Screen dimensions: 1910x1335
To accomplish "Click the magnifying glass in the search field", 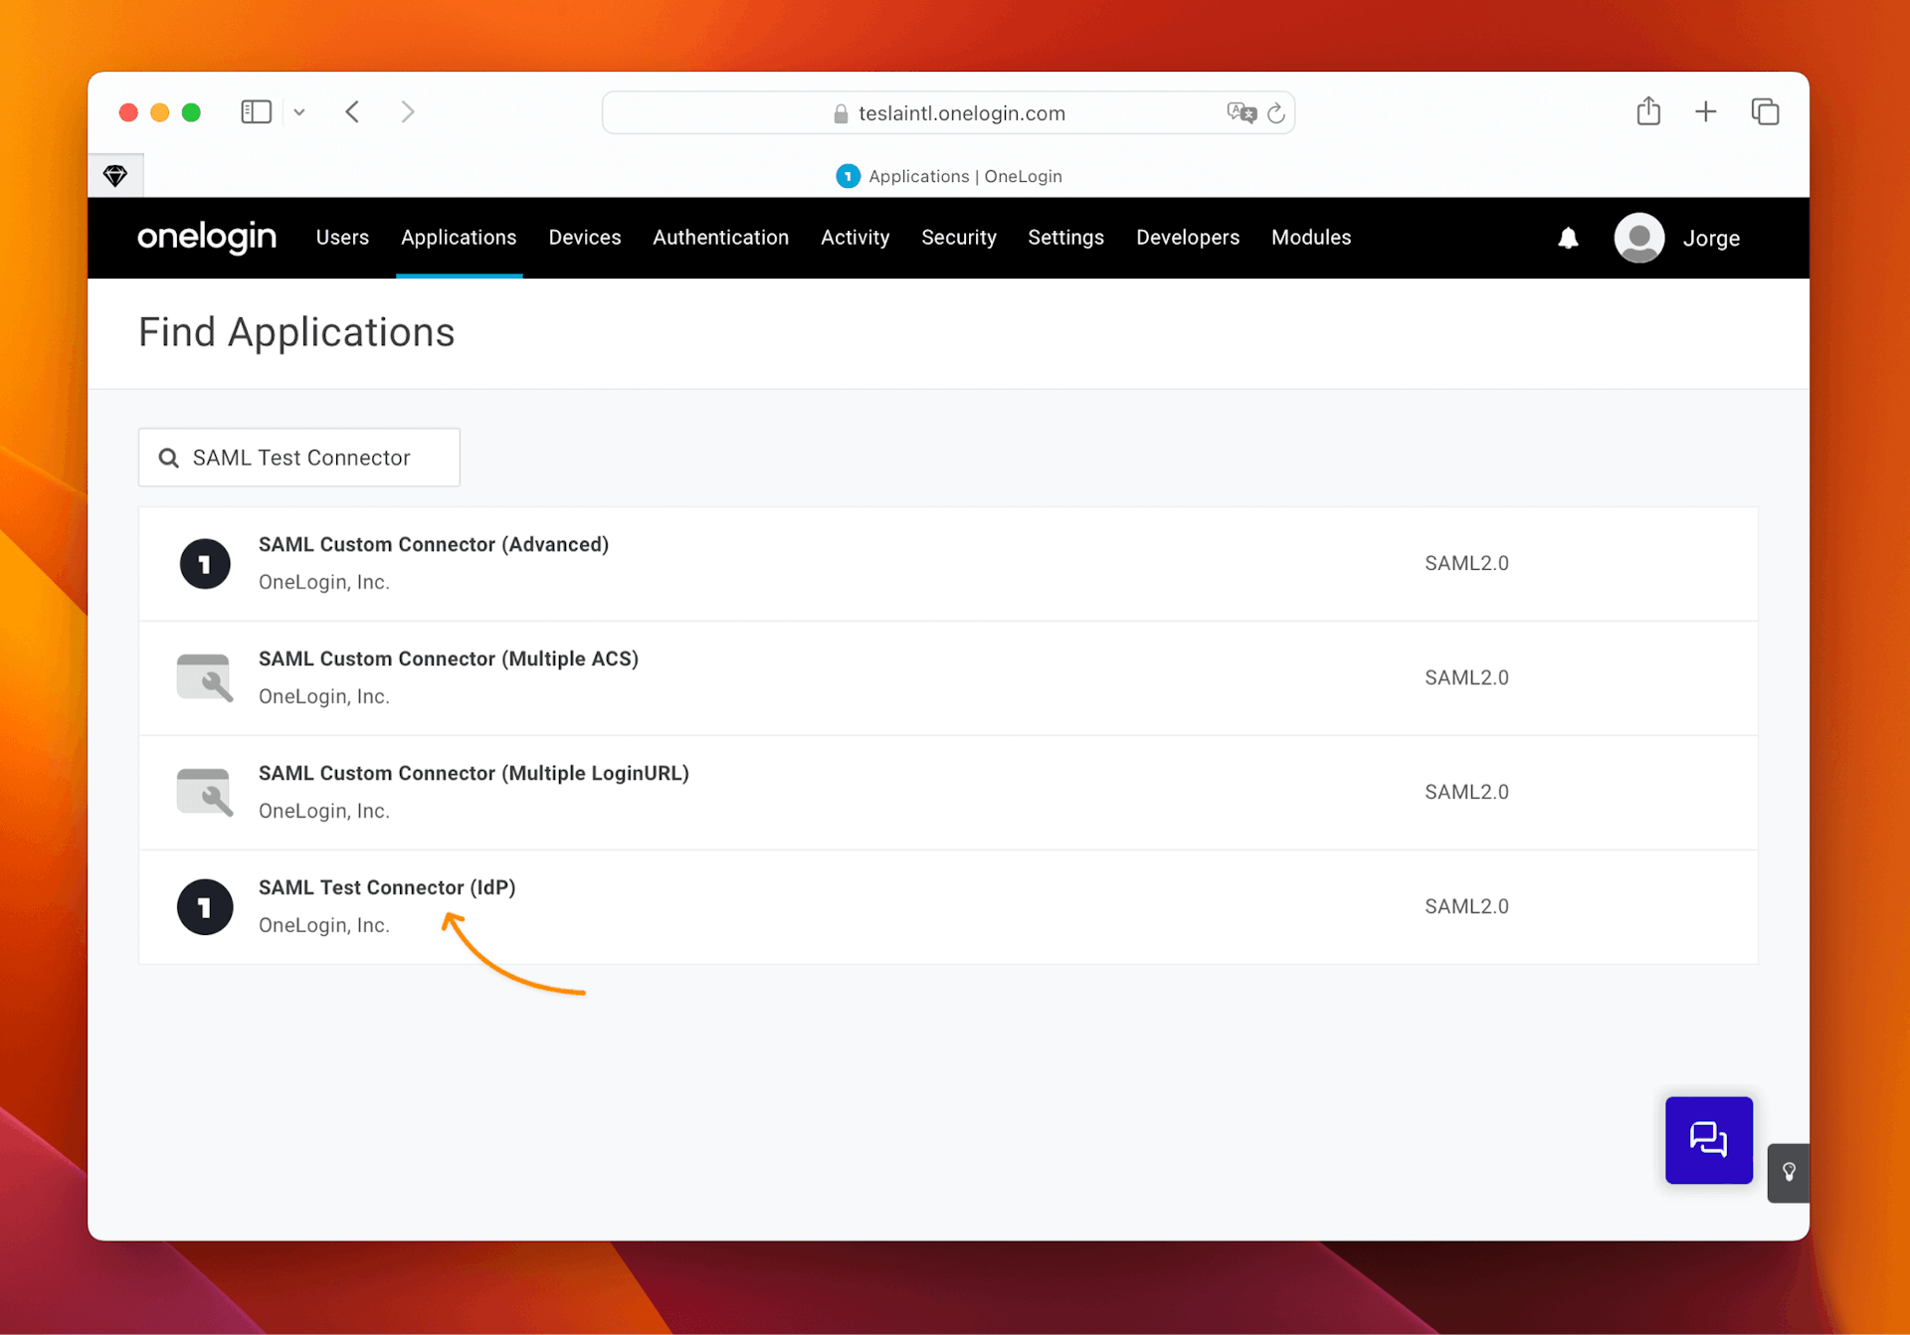I will (168, 457).
